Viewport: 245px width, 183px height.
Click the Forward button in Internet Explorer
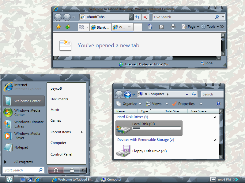pos(67,17)
